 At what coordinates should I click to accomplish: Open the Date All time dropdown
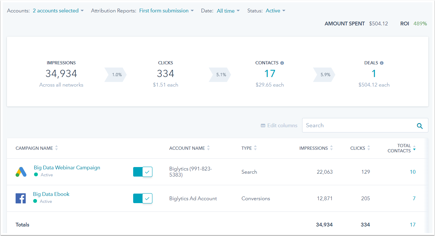pos(228,11)
